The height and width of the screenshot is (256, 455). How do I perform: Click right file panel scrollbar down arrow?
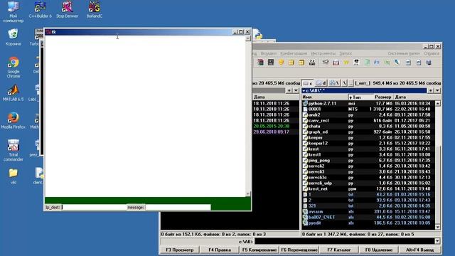pos(438,227)
